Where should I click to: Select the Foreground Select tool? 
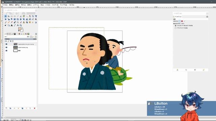(24, 16)
